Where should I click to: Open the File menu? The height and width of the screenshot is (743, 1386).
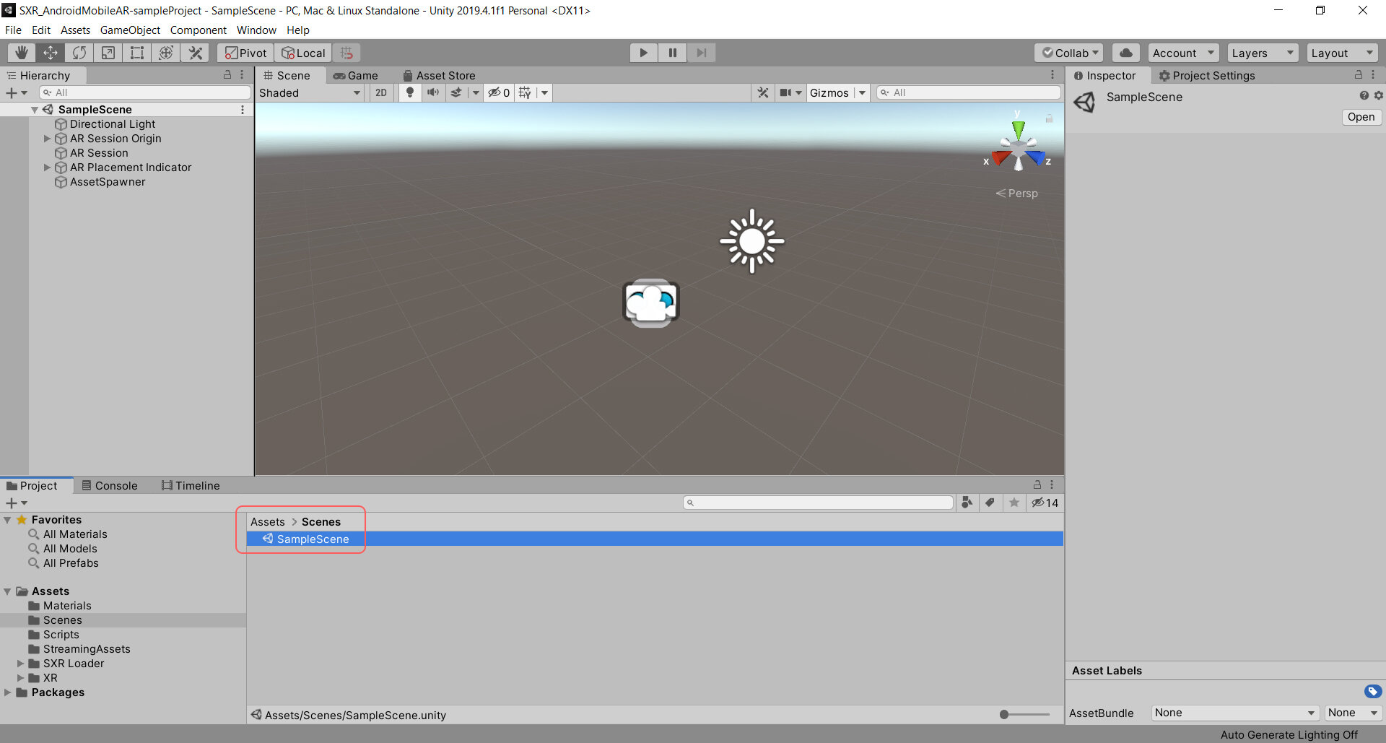[13, 30]
